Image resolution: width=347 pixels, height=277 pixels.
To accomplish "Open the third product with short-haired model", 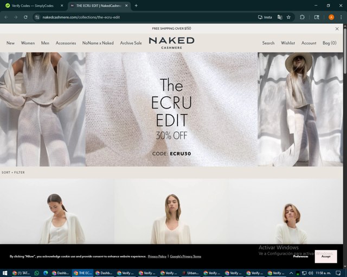I will coord(286,212).
